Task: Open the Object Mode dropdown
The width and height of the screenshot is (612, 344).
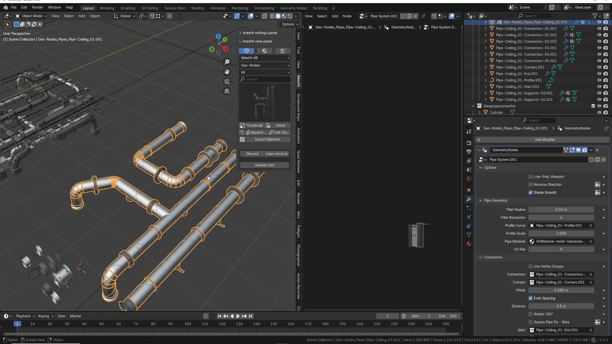Action: pyautogui.click(x=31, y=16)
